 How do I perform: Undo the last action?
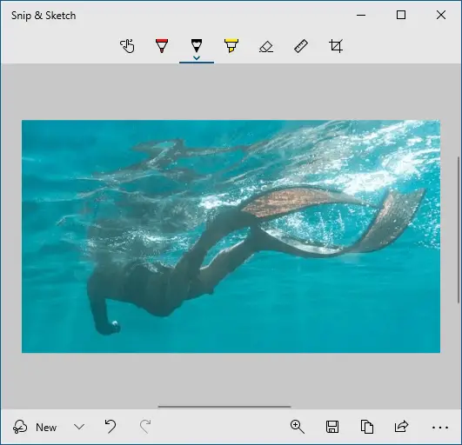click(110, 427)
